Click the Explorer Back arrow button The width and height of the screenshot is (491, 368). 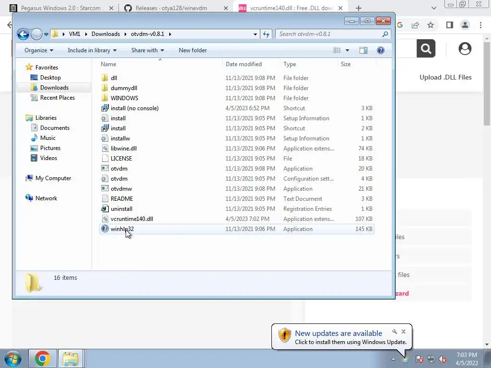(23, 34)
